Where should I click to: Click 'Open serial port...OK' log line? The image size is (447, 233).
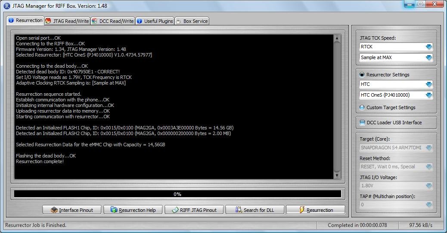(38, 38)
